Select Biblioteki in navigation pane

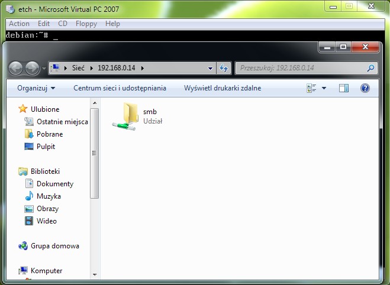coord(45,171)
